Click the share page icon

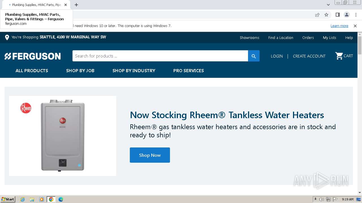pyautogui.click(x=317, y=15)
